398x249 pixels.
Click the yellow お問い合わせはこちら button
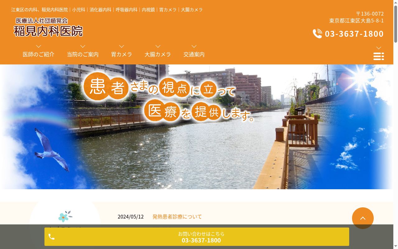[197, 237]
